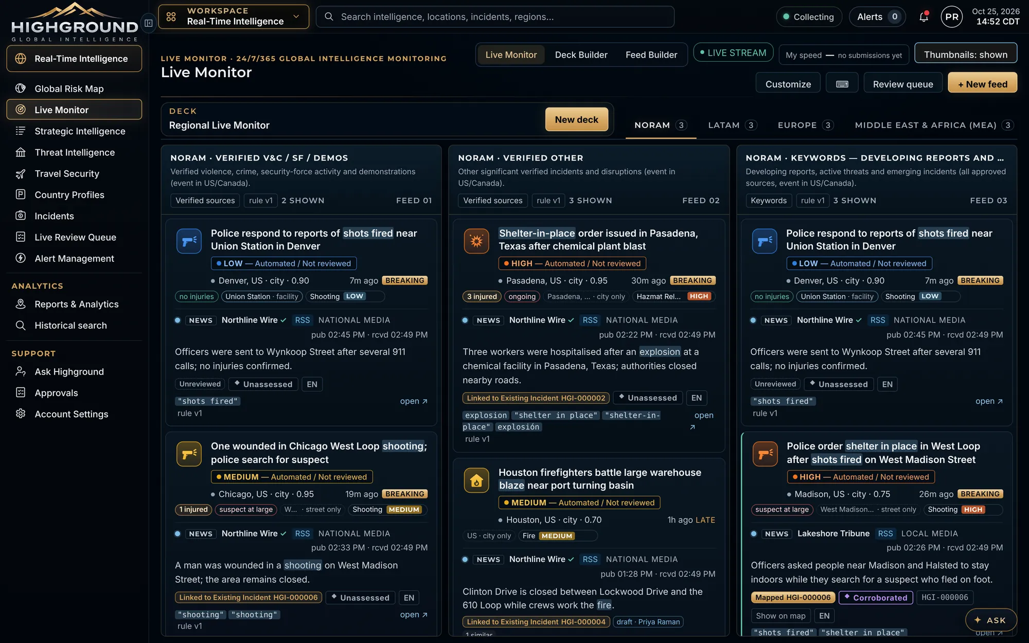The width and height of the screenshot is (1029, 643).
Task: Open Historical search
Action: [x=74, y=326]
